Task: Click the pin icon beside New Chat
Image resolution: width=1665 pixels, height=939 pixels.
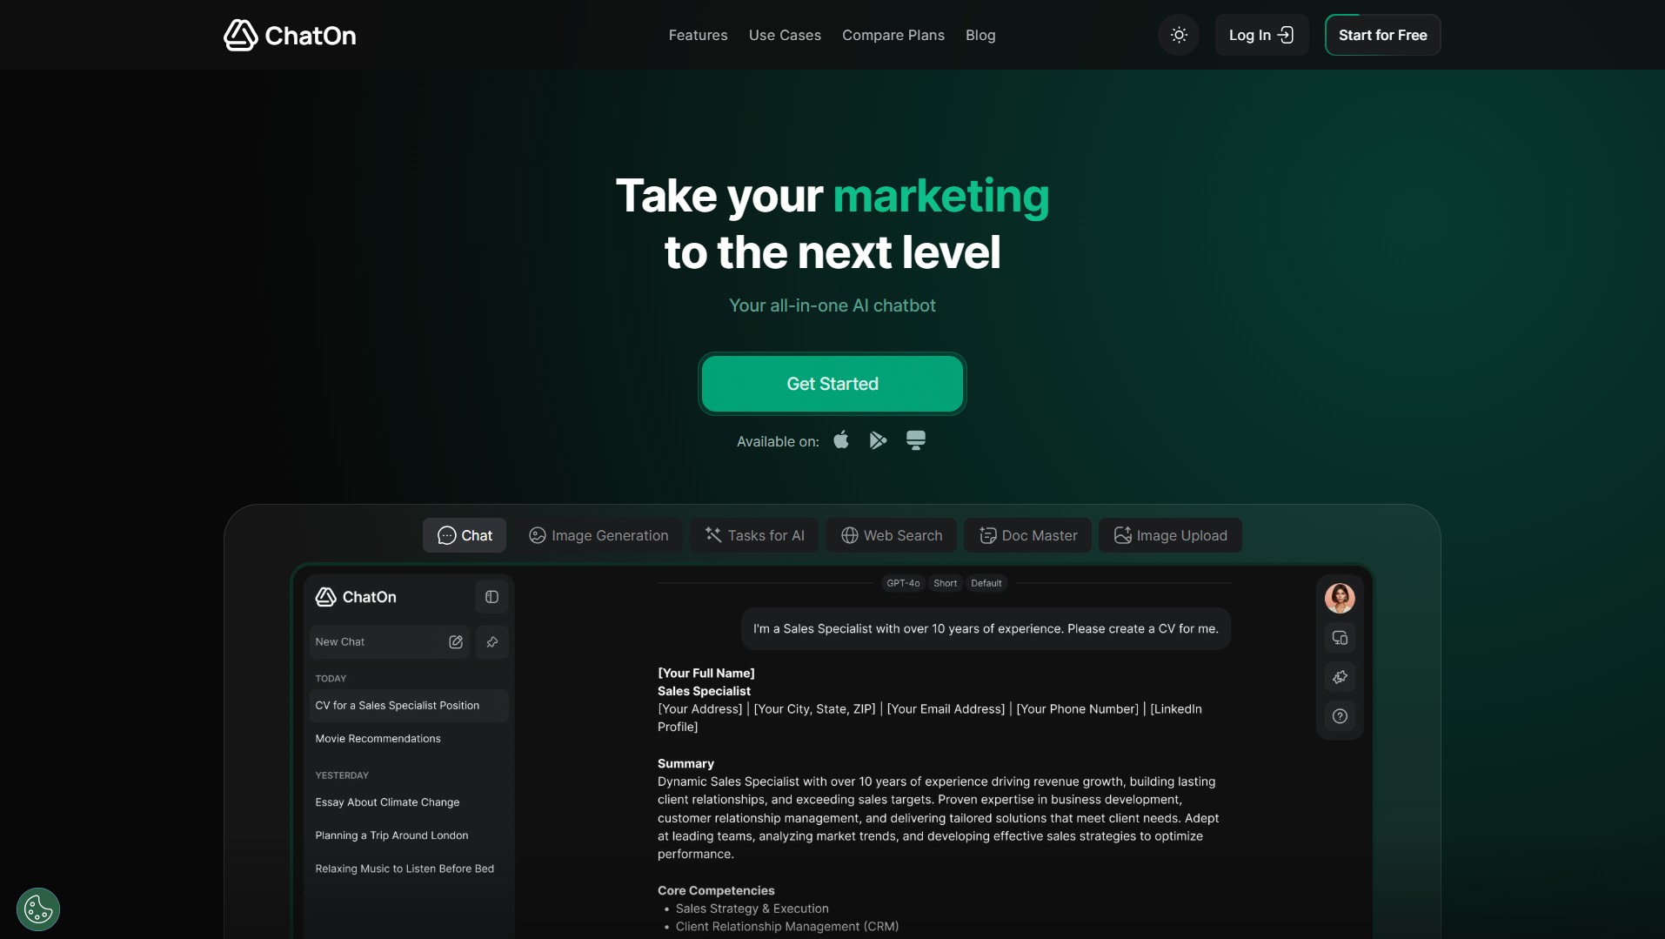Action: 492,642
